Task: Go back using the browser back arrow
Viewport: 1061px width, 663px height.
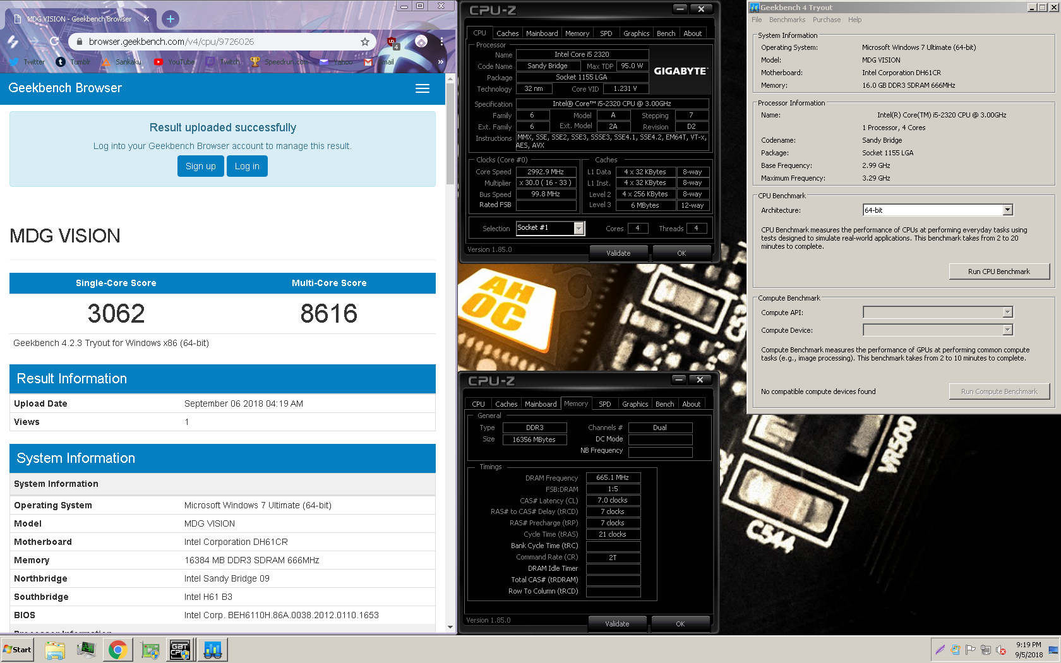Action: click(13, 41)
